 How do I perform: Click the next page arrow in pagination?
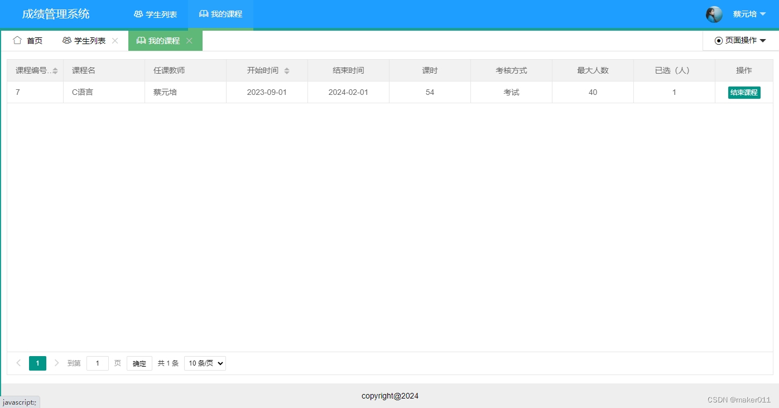tap(56, 363)
